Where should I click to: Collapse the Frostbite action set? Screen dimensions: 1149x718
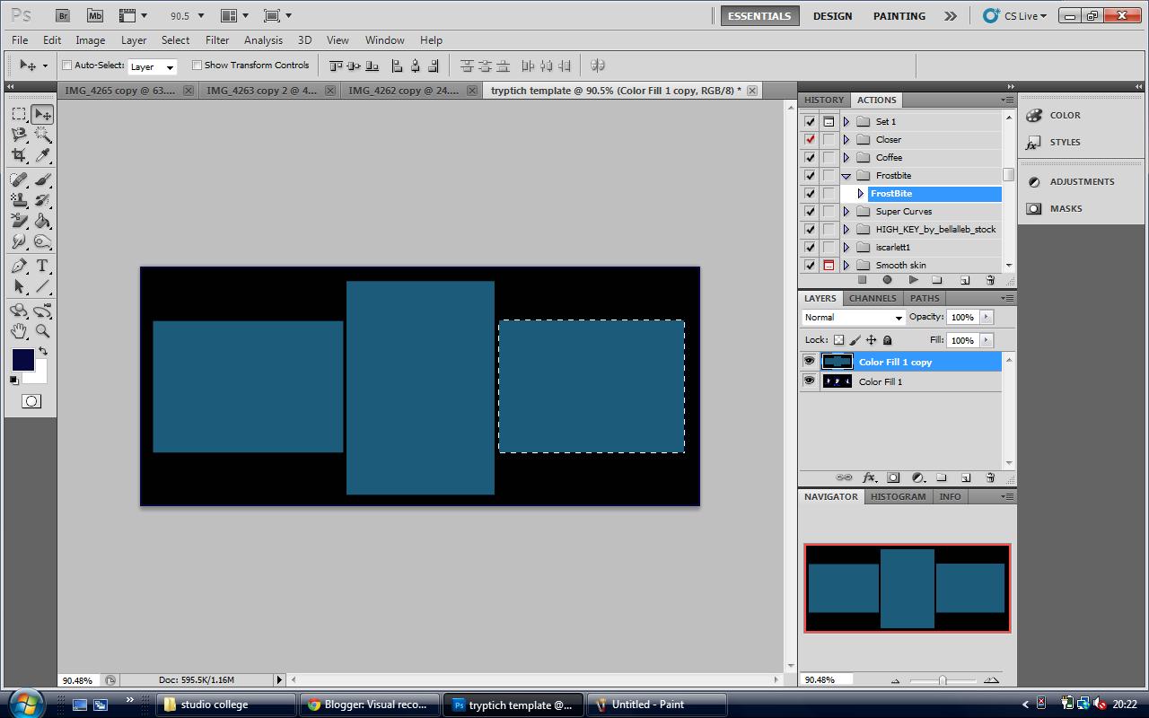(845, 175)
